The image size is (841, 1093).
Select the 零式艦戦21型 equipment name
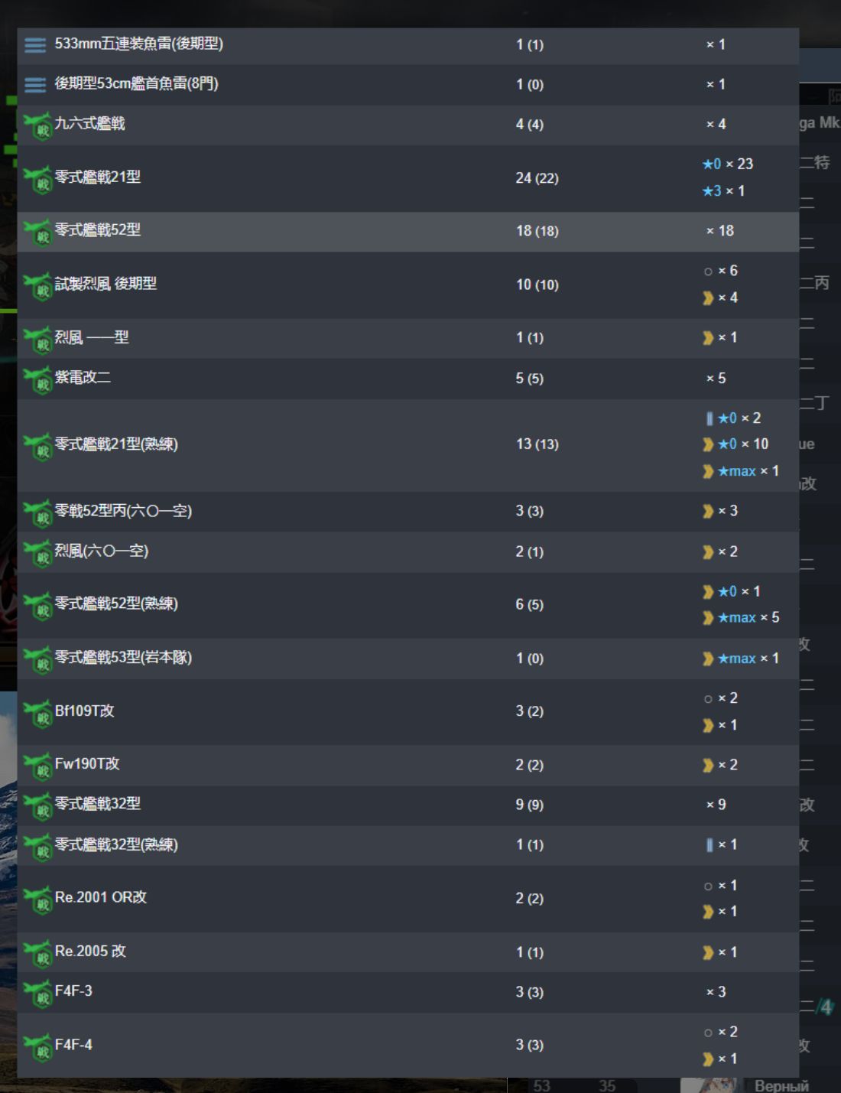click(98, 177)
